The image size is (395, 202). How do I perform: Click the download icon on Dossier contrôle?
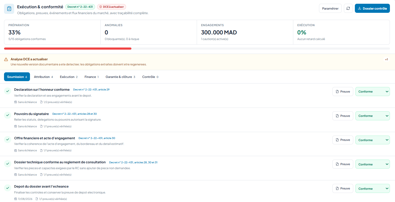coord(359,9)
